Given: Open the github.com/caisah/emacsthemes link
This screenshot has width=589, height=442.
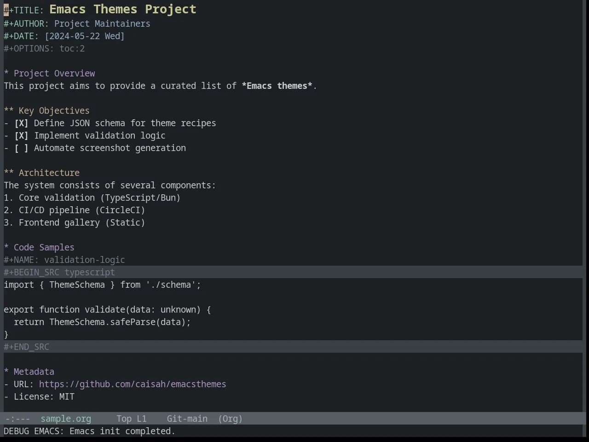Looking at the screenshot, I should [133, 384].
